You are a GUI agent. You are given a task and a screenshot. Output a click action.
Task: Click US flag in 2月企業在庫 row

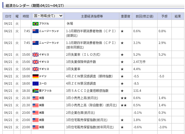pyautogui.click(x=35, y=113)
